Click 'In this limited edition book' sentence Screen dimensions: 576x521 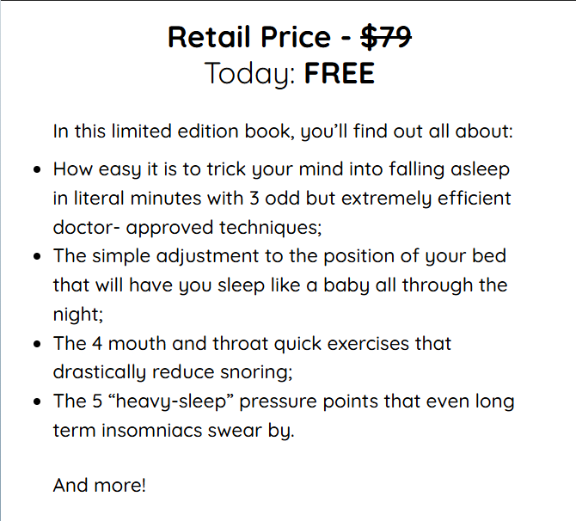click(283, 132)
